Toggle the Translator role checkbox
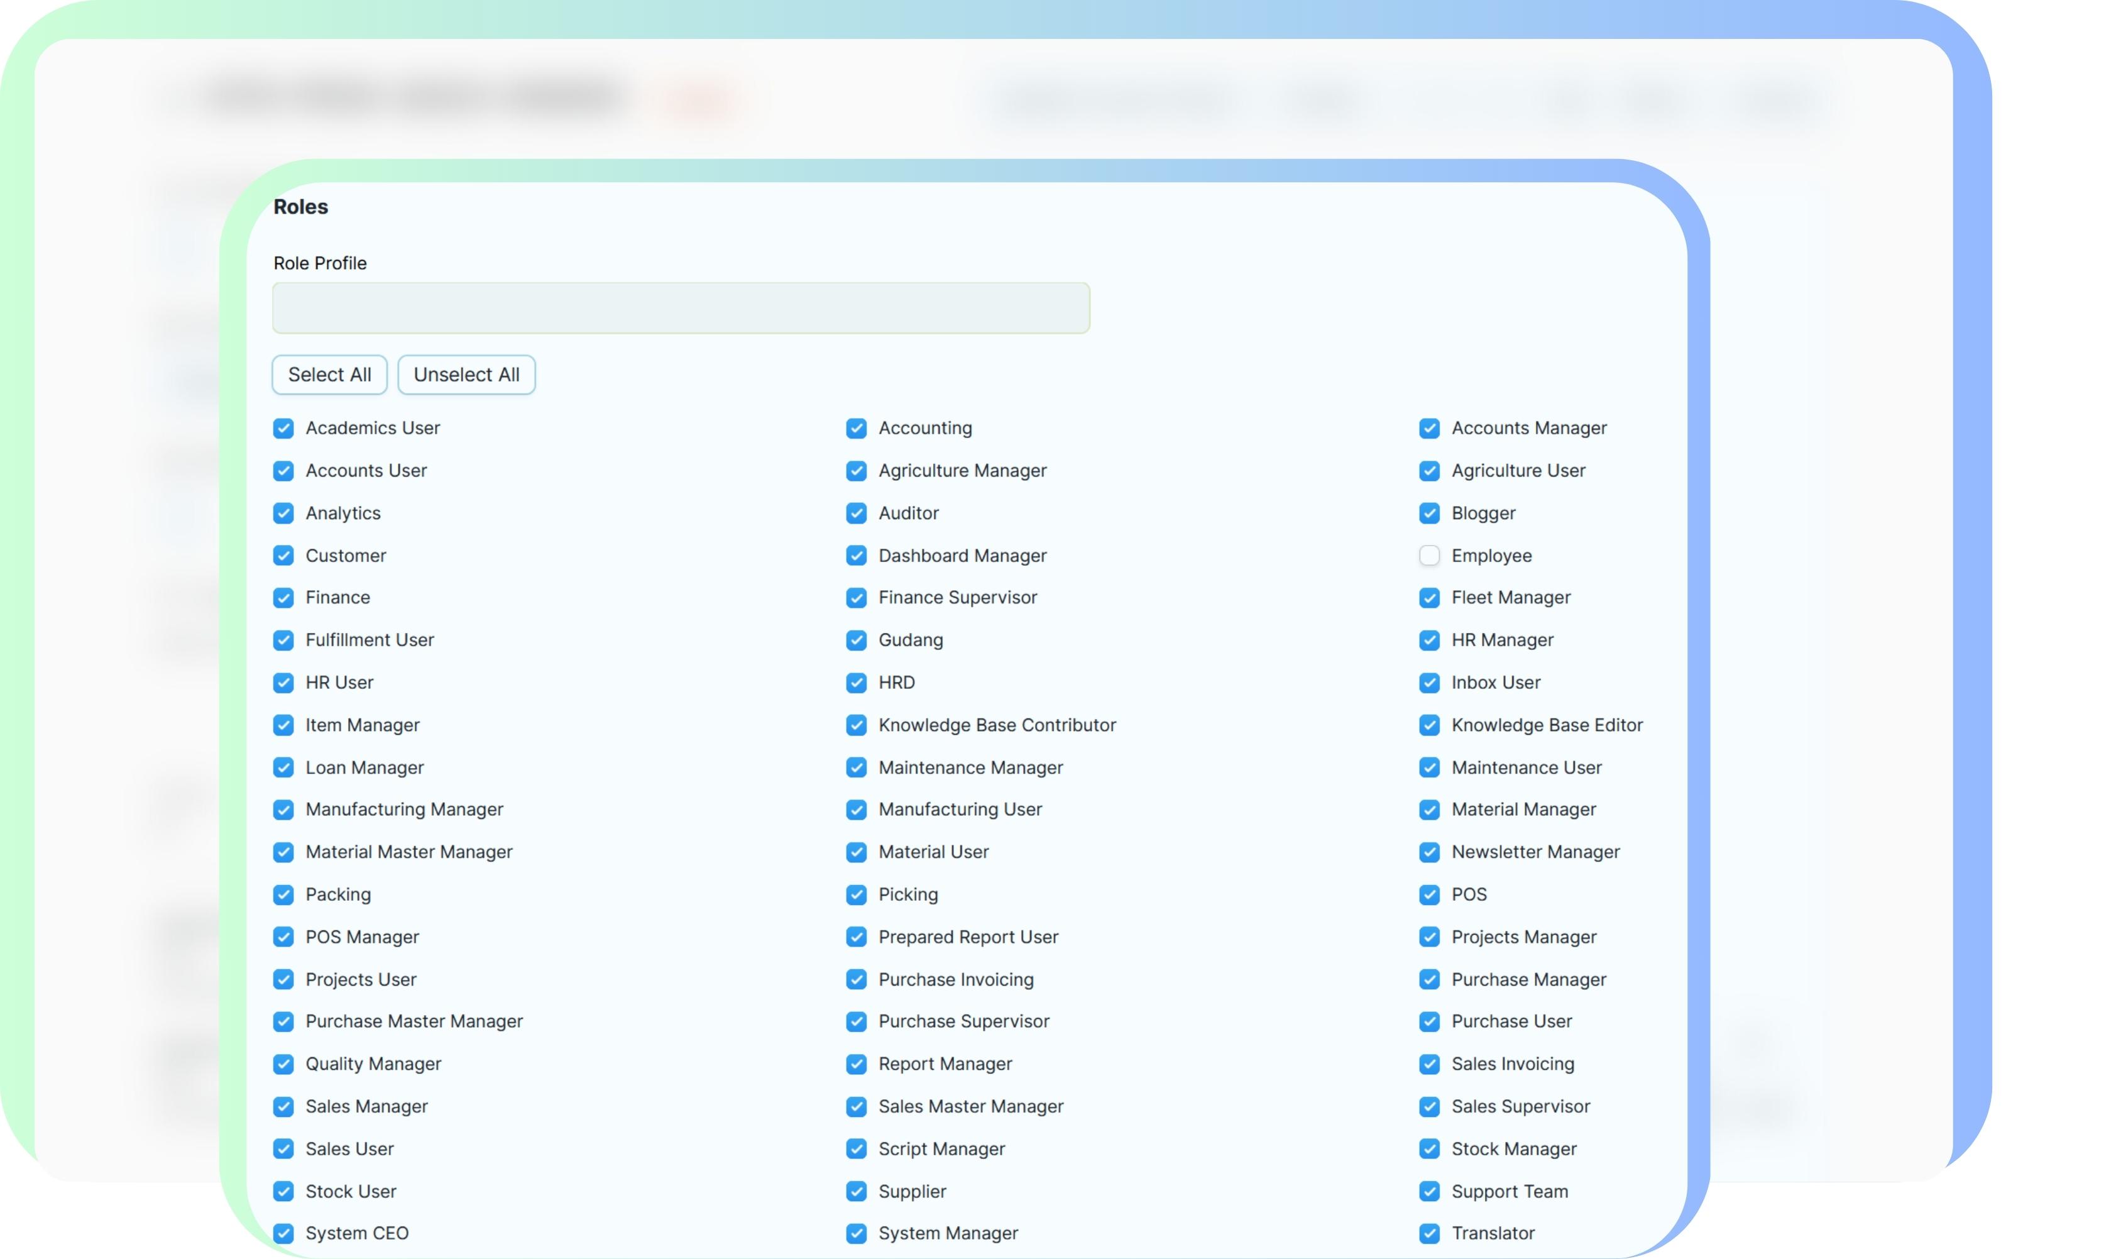The image size is (2121, 1259). (x=1429, y=1234)
